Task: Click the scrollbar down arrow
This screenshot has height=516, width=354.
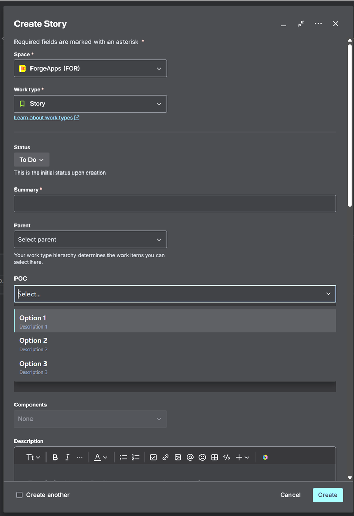Action: 350,478
